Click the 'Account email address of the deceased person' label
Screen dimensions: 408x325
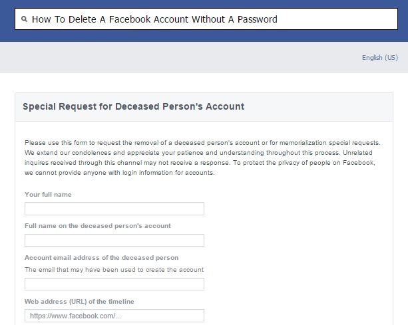101,258
